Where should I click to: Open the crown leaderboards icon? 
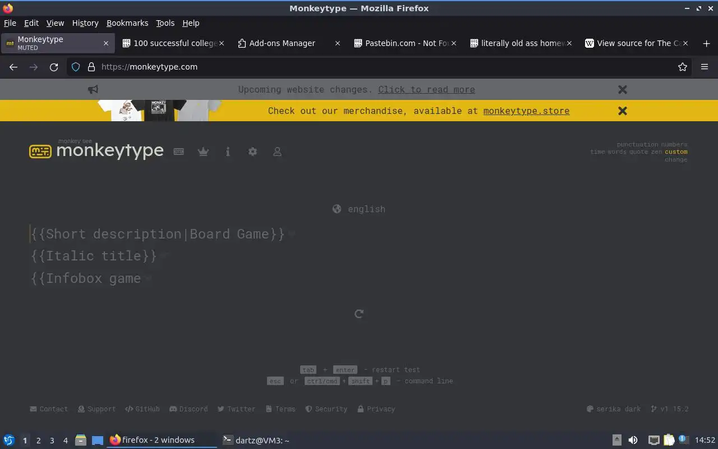[x=203, y=152]
